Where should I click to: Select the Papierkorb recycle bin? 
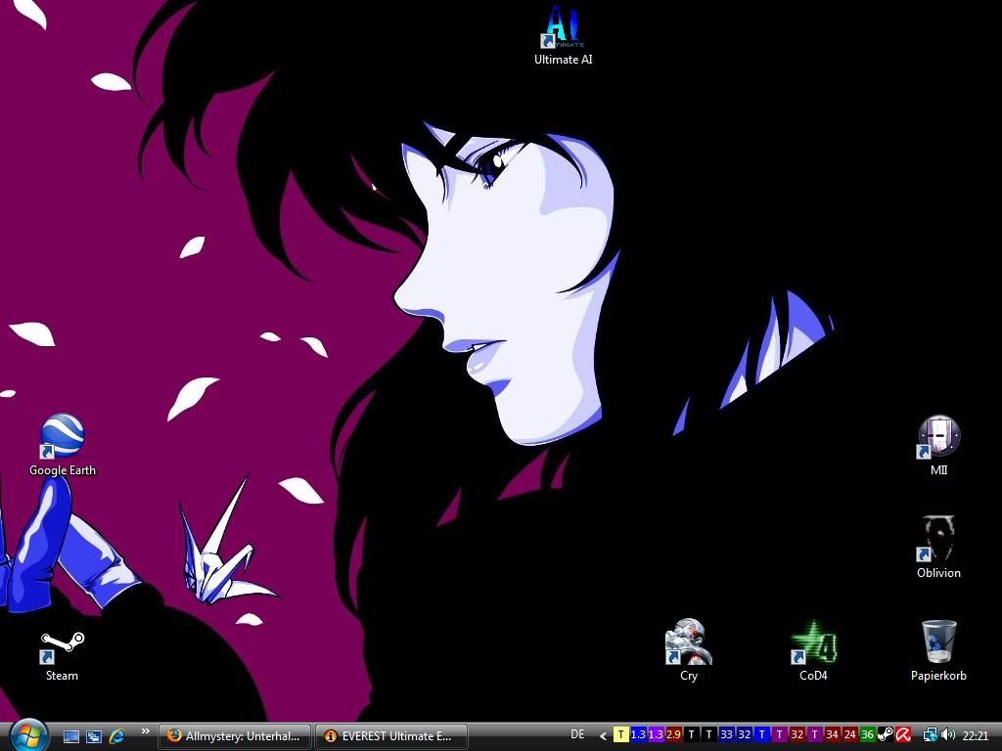click(938, 650)
